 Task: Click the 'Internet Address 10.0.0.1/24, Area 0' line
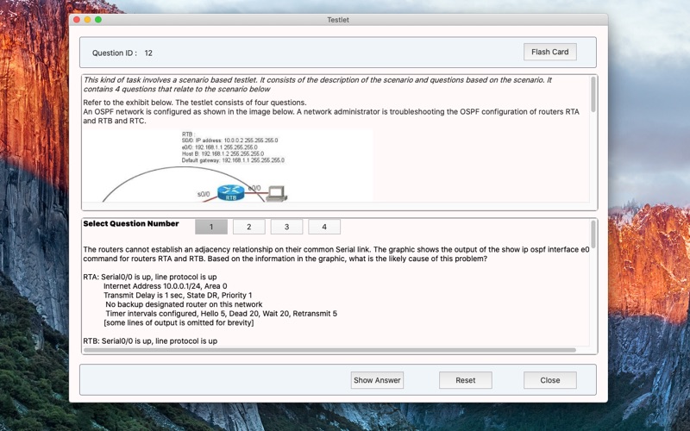point(165,286)
